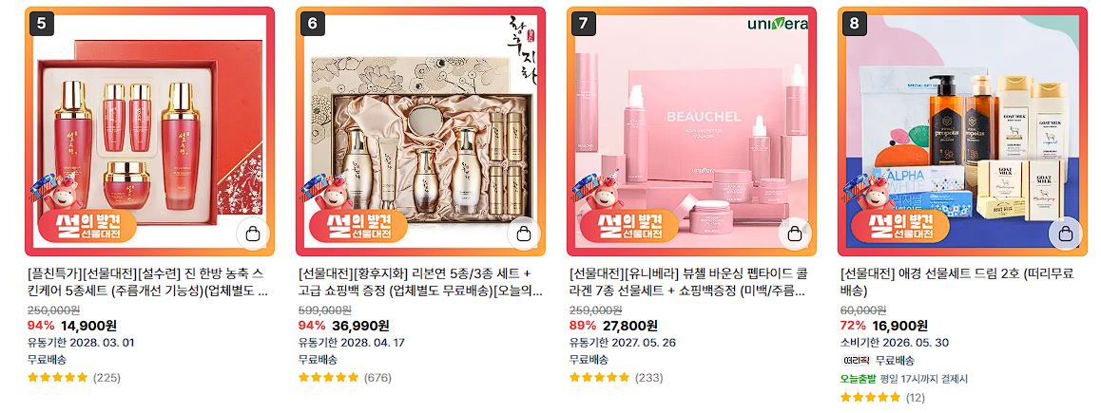This screenshot has height=413, width=1101.
Task: View the 676 reviews star rating
Action: pyautogui.click(x=345, y=377)
